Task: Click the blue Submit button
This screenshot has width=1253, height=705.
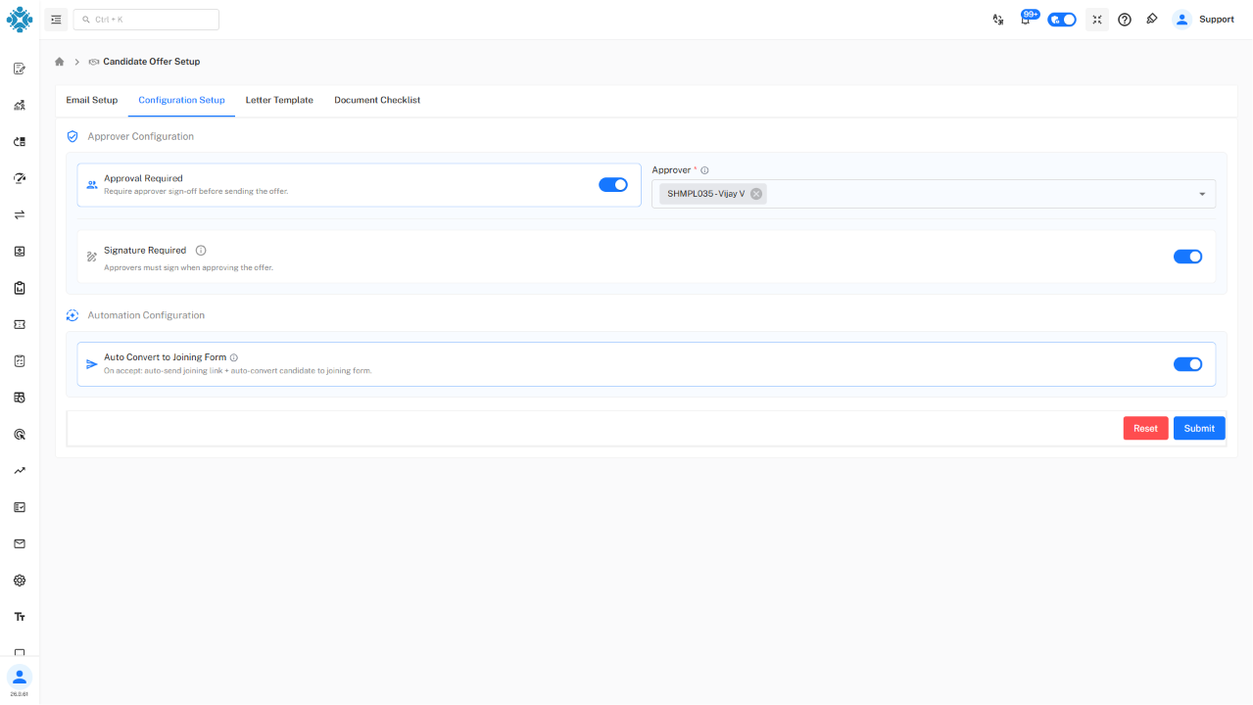Action: click(x=1199, y=428)
